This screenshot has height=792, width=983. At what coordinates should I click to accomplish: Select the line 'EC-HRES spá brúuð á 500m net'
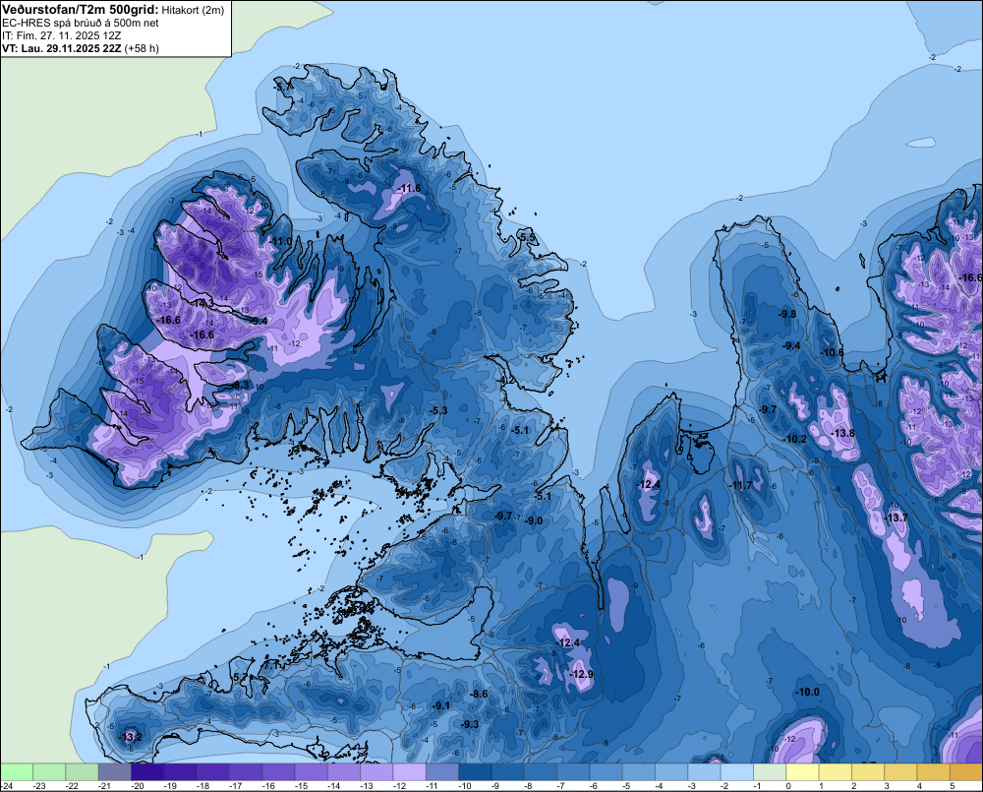[81, 23]
